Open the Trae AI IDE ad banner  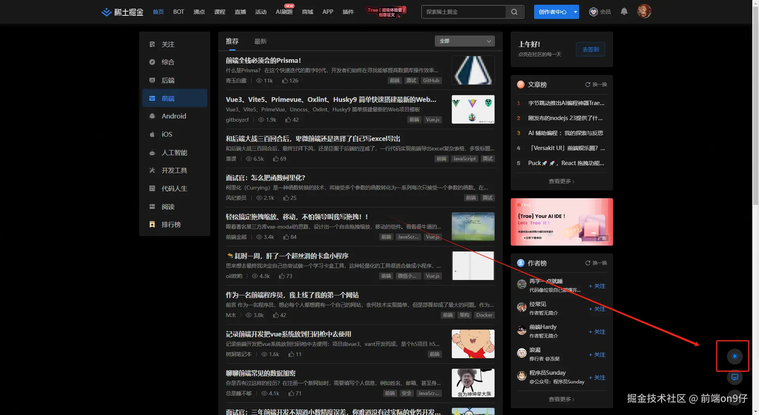(562, 222)
